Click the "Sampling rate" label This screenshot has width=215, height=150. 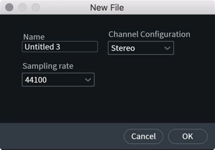tap(48, 66)
